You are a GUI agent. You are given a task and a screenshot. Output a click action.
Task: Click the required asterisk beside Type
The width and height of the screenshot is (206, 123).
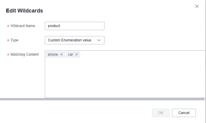click(8, 40)
